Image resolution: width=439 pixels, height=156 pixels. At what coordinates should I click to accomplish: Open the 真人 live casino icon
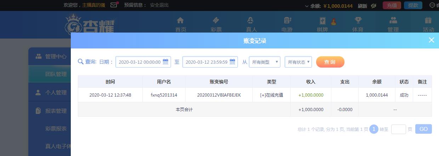[x=251, y=21]
